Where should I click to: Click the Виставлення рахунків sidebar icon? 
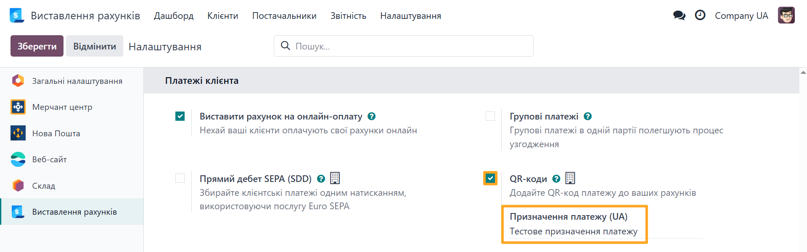click(18, 212)
